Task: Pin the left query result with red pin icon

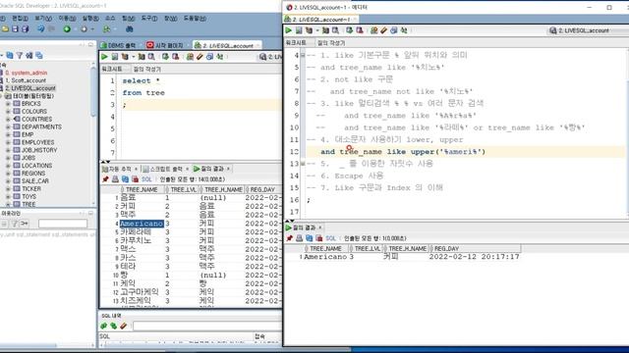Action: pos(105,179)
